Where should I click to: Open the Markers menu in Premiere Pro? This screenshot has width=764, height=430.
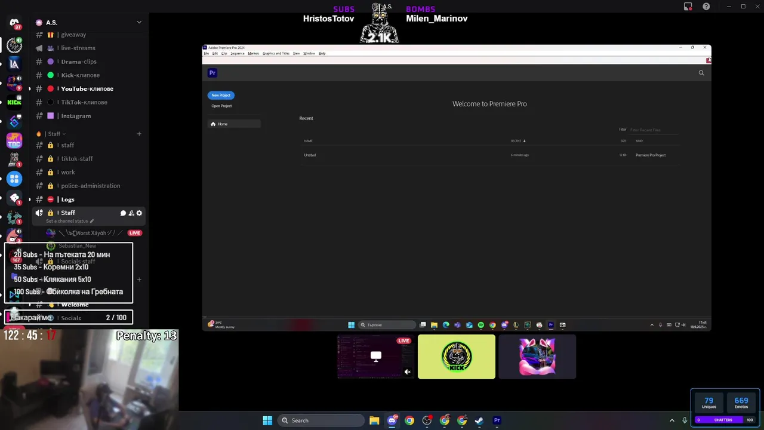pyautogui.click(x=254, y=53)
